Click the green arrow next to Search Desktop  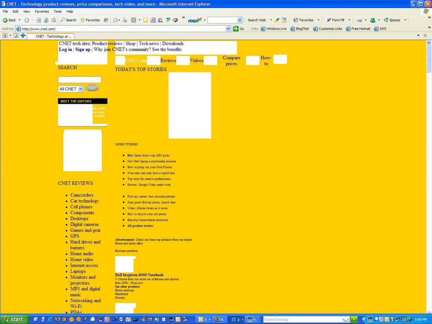[354, 319]
